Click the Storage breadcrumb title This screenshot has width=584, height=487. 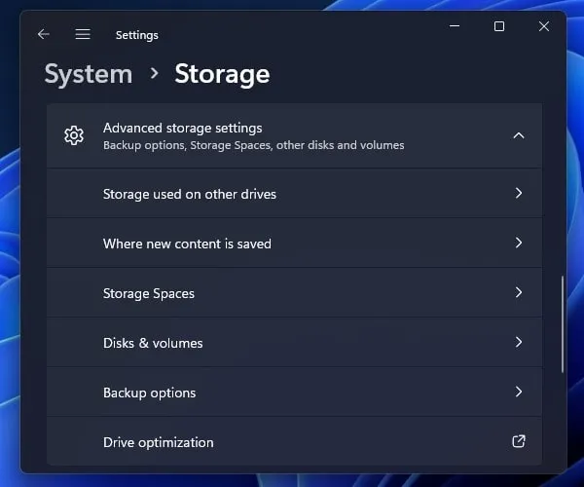click(x=222, y=74)
